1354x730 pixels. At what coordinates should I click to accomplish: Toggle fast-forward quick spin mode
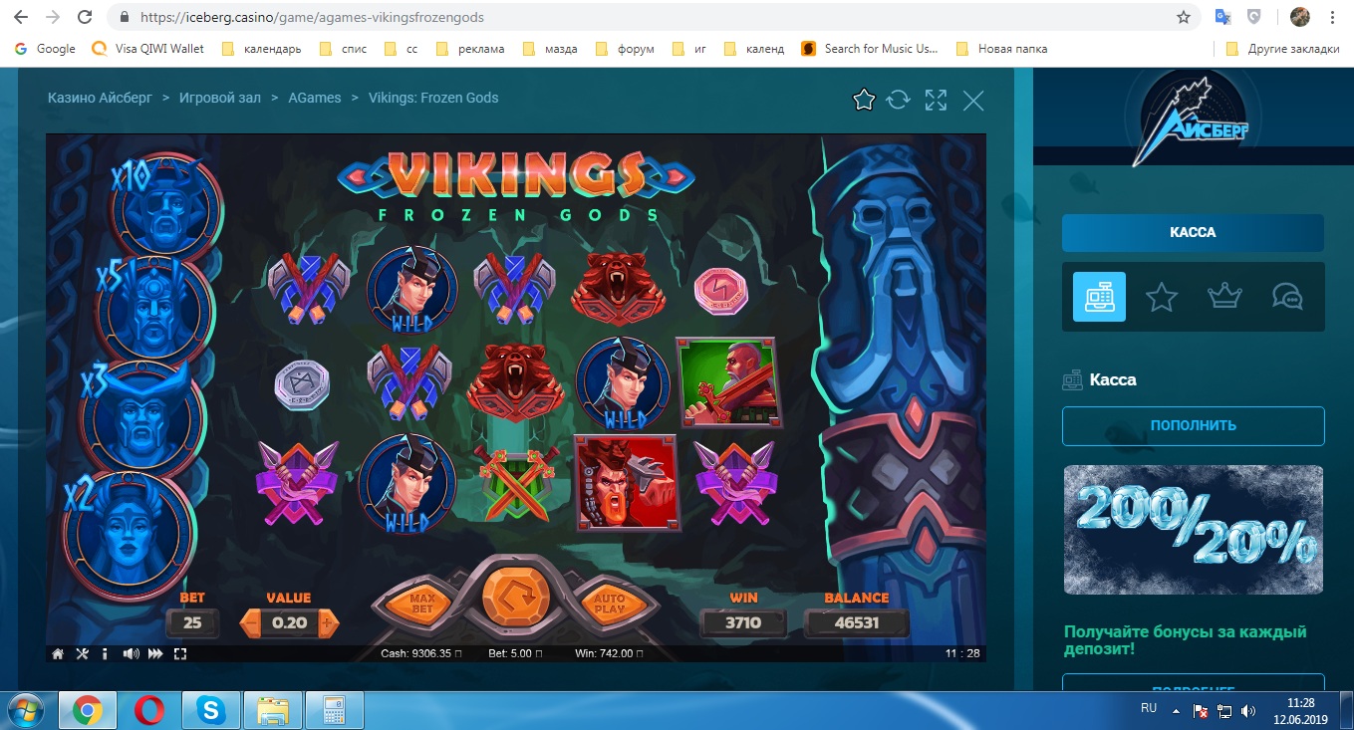[x=155, y=654]
